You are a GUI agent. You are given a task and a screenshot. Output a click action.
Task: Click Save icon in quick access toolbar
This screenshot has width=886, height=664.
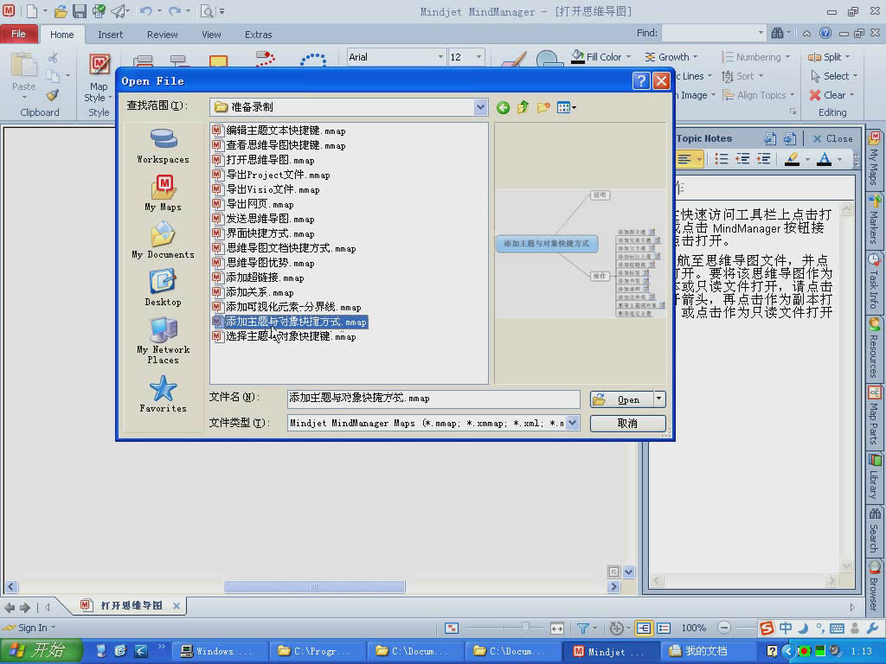(x=79, y=11)
